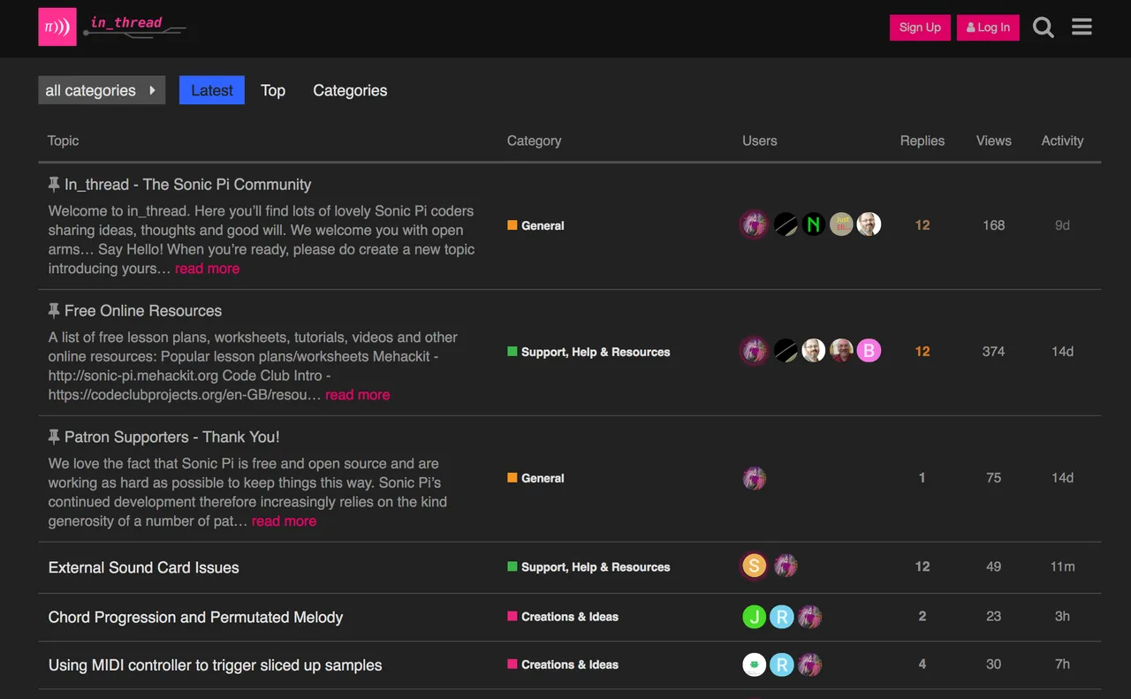The height and width of the screenshot is (699, 1131).
Task: Open In_thread - The Sonic Pi Community topic
Action: coord(187,185)
